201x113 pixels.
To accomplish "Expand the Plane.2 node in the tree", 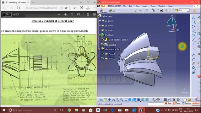I will pyautogui.click(x=102, y=58).
